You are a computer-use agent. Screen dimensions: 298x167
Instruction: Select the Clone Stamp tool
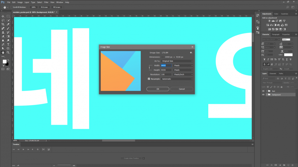pos(3,32)
